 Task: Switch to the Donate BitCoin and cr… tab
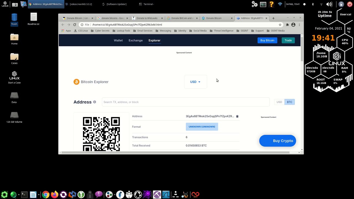pyautogui.click(x=182, y=18)
